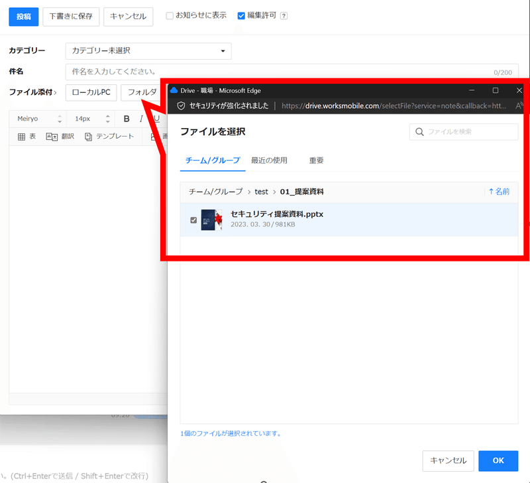Click the 下書きに保存 button
This screenshot has width=530, height=483.
[71, 17]
